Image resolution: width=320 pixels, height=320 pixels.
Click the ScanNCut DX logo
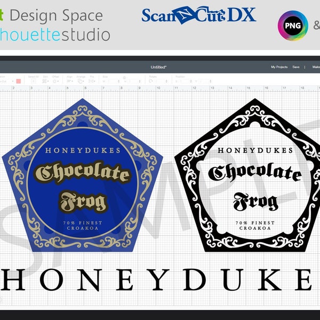tap(199, 15)
